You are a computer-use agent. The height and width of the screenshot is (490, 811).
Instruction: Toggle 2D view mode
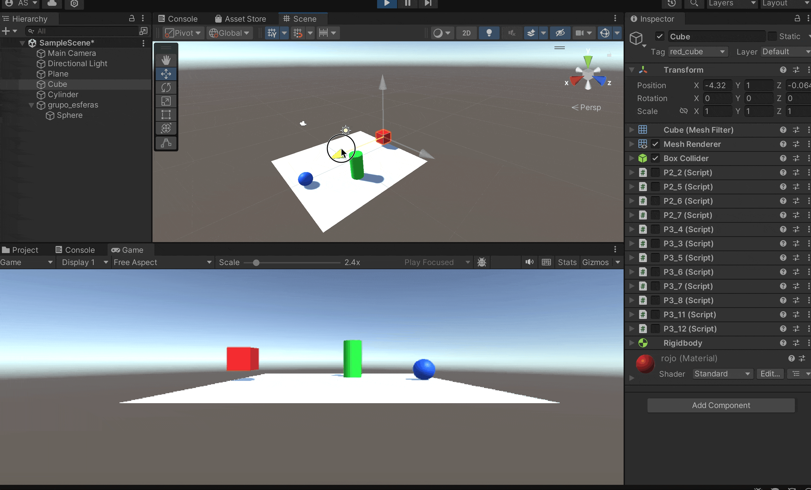coord(466,33)
